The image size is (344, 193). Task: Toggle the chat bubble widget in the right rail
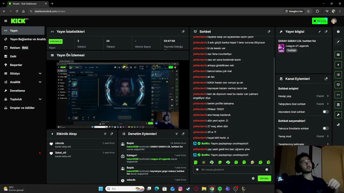(338, 84)
